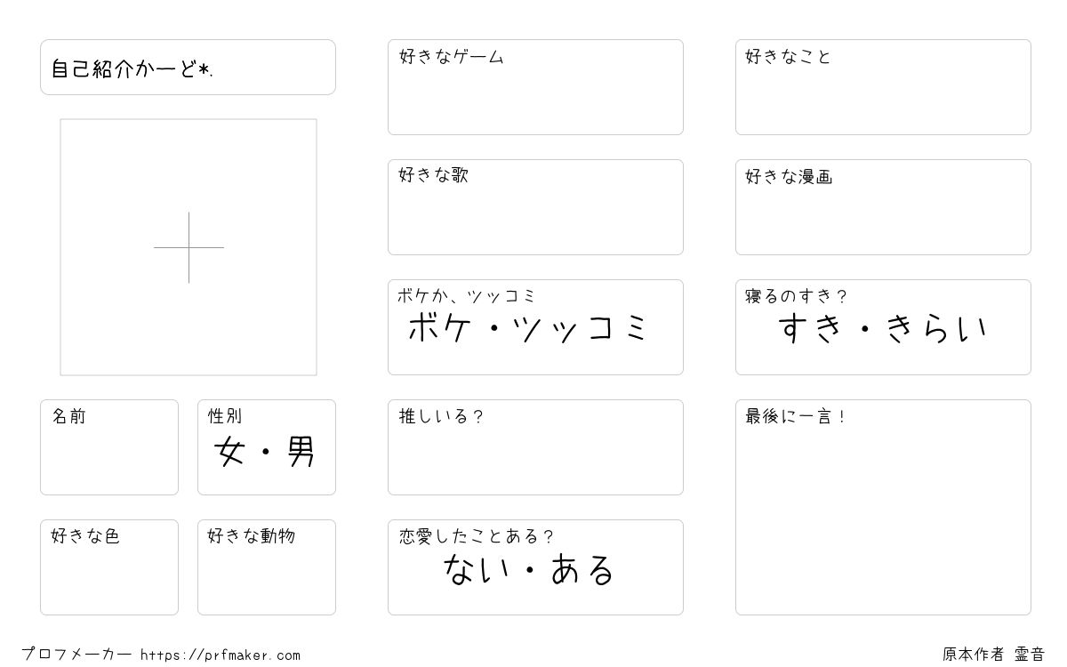Viewport: 1067px width, 667px height.
Task: Click the 推しいる? box
Action: pos(535,447)
